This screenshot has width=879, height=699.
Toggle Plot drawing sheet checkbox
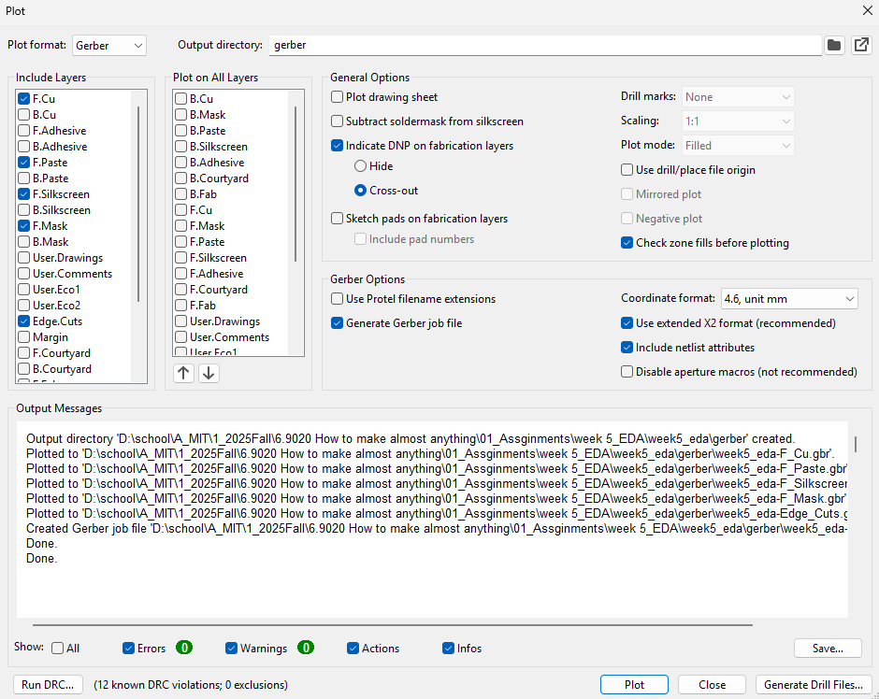click(x=338, y=97)
